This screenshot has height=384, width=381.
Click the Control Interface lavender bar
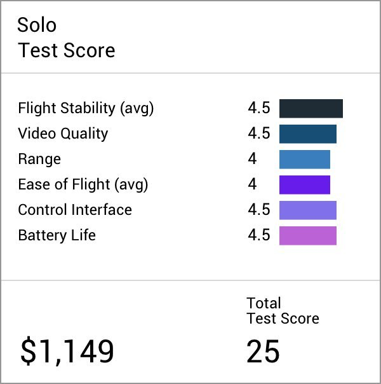[308, 210]
